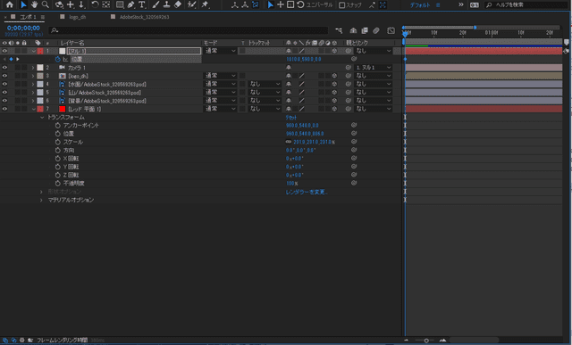Open parent dropdown of カメラ 1 layer
The height and width of the screenshot is (345, 572).
pyautogui.click(x=373, y=68)
